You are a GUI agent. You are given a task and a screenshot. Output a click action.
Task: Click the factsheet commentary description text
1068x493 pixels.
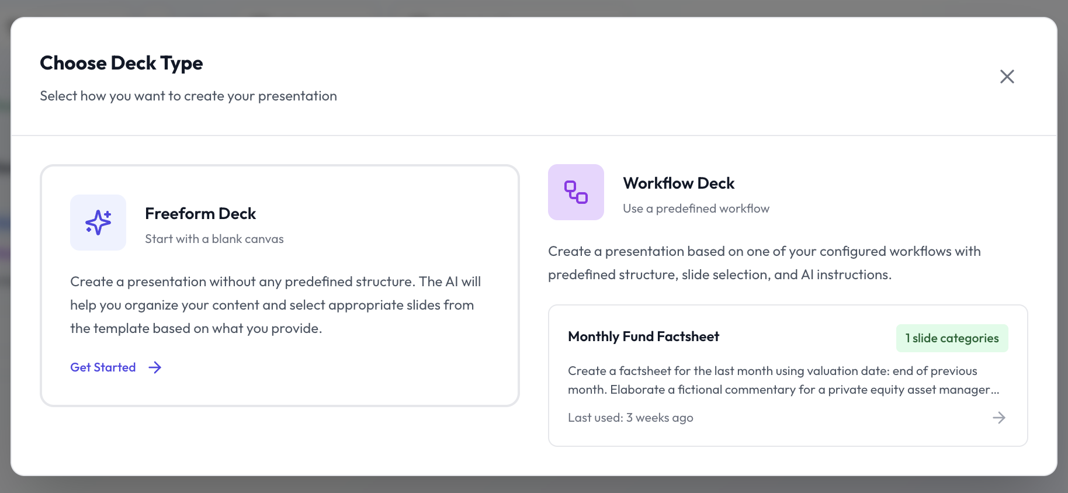783,380
